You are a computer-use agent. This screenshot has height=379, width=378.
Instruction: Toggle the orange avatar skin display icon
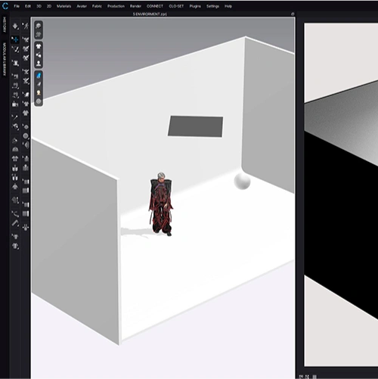coord(39,93)
